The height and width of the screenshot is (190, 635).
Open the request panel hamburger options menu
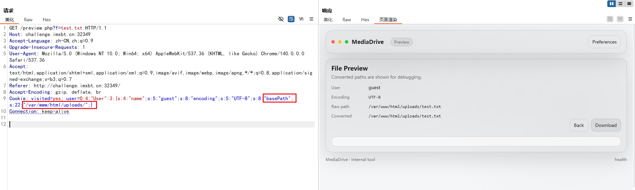pos(311,19)
